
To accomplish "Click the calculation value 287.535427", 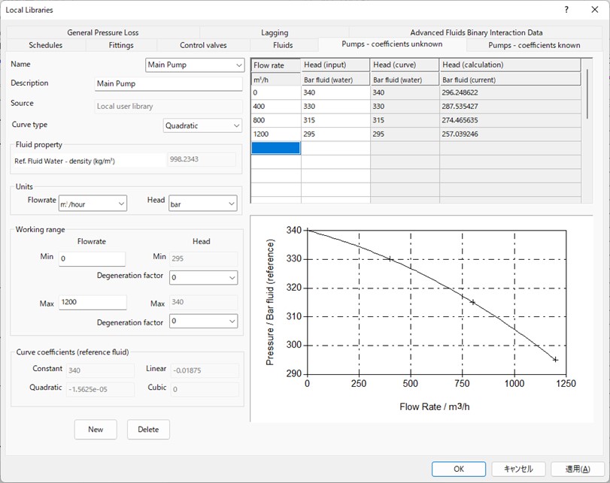I will (x=511, y=107).
